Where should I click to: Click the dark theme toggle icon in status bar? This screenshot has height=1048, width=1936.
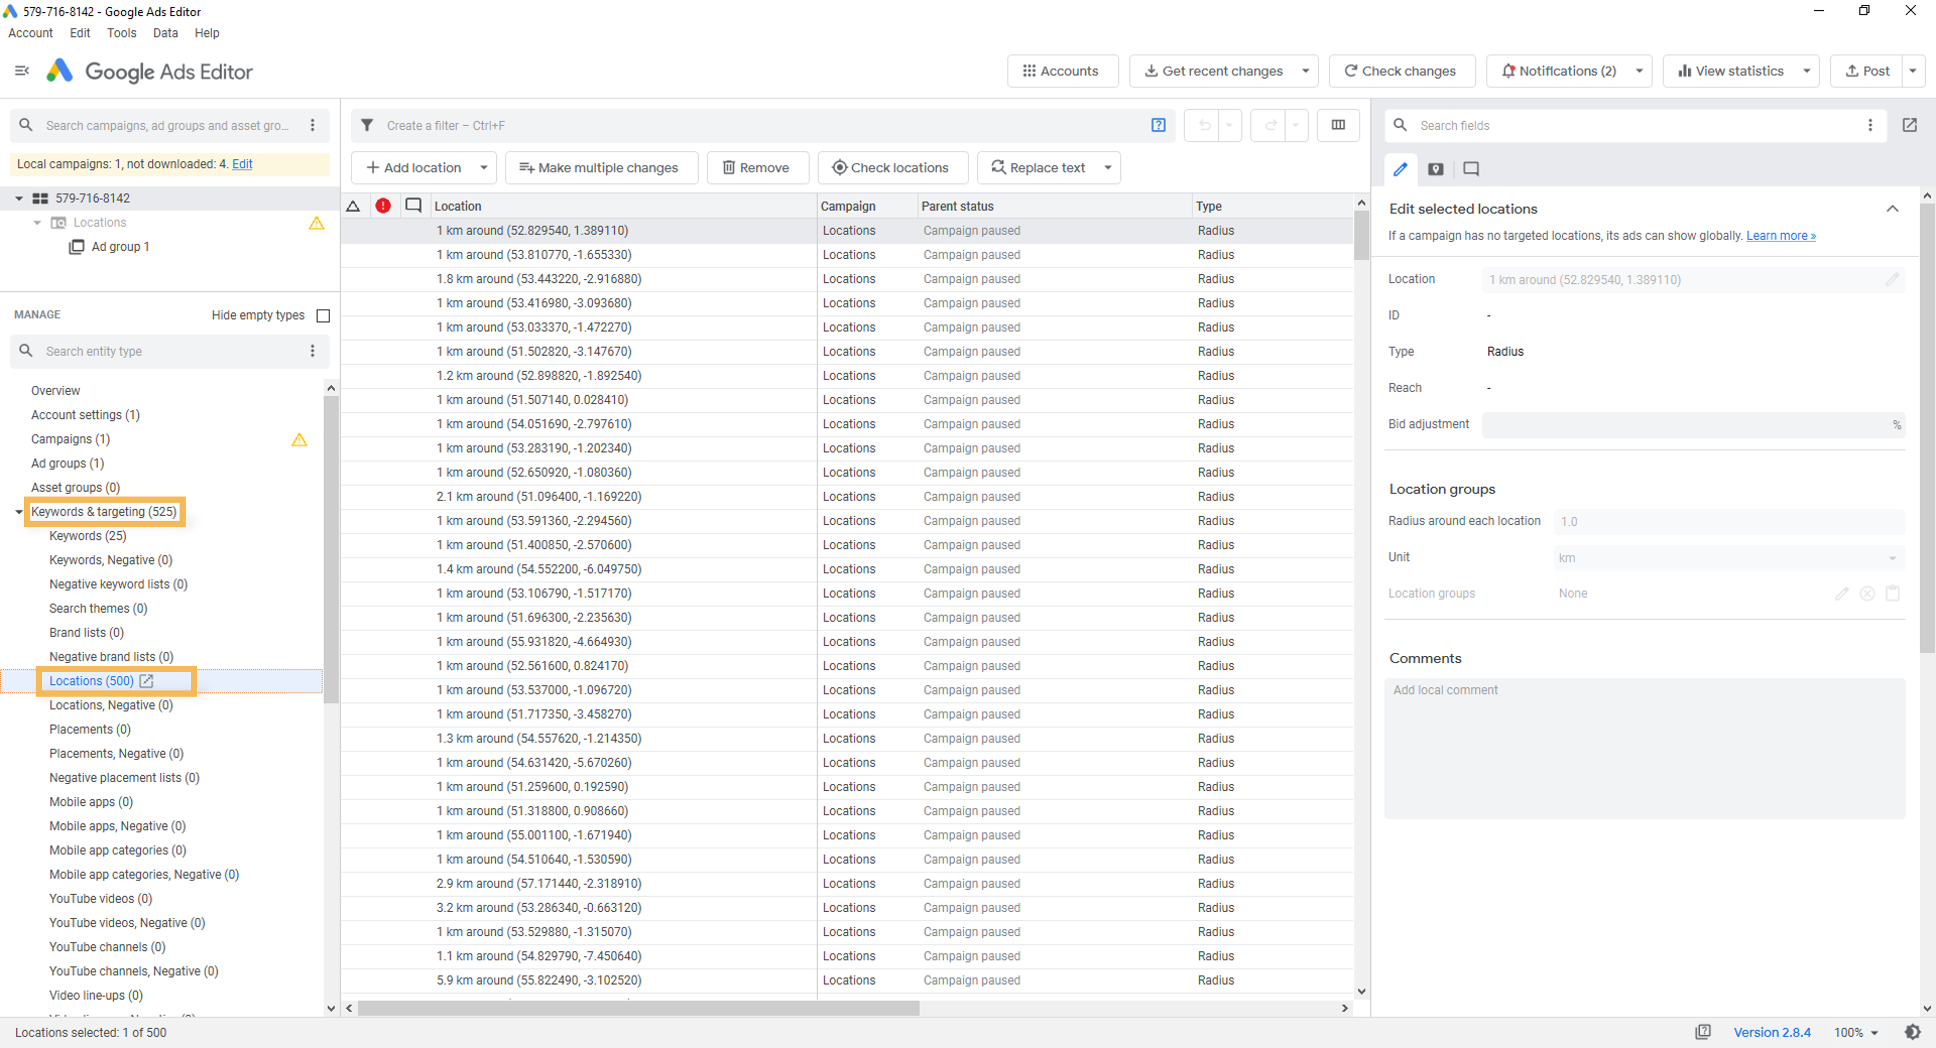(1912, 1031)
